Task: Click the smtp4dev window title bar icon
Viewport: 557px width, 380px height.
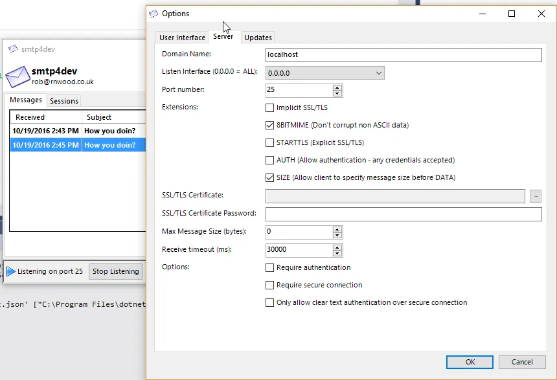Action: 13,49
